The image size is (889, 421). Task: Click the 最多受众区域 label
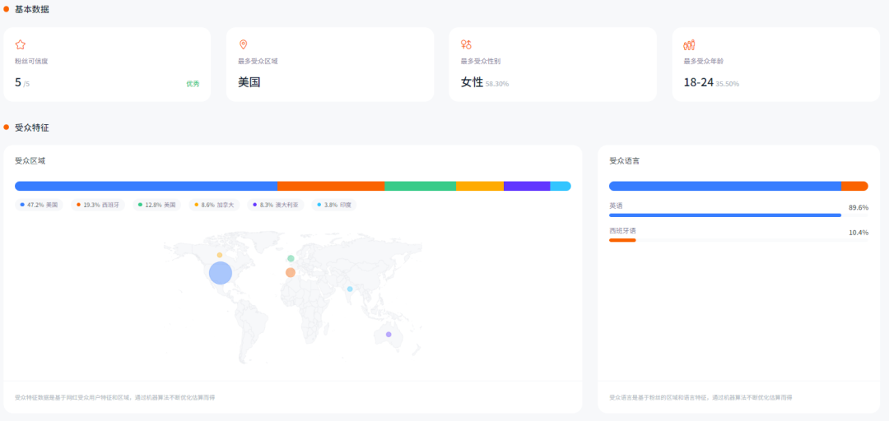[258, 61]
